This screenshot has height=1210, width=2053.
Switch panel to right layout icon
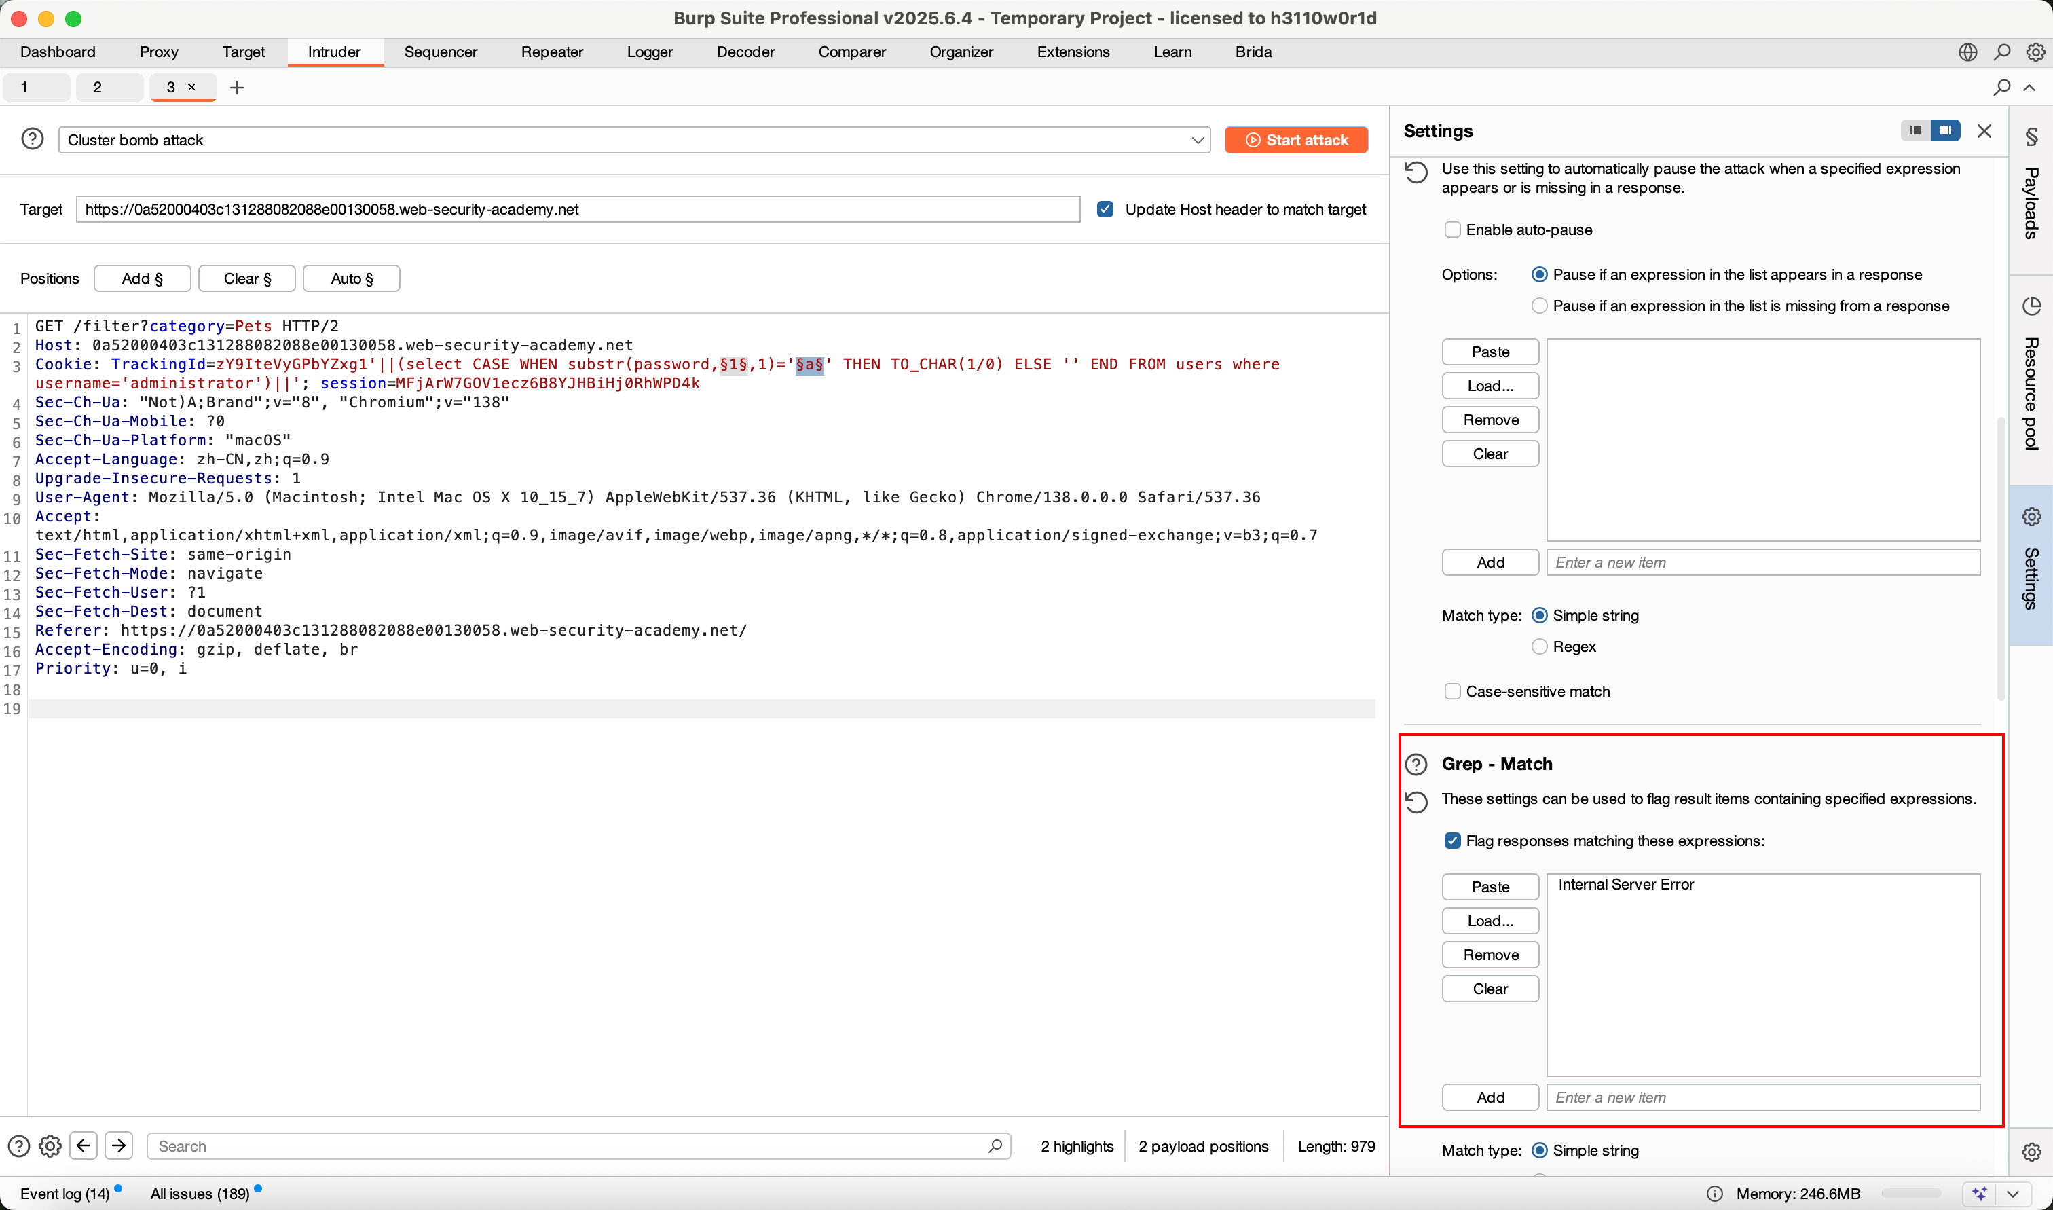click(1946, 130)
